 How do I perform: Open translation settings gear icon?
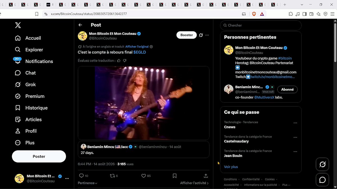tap(151, 47)
